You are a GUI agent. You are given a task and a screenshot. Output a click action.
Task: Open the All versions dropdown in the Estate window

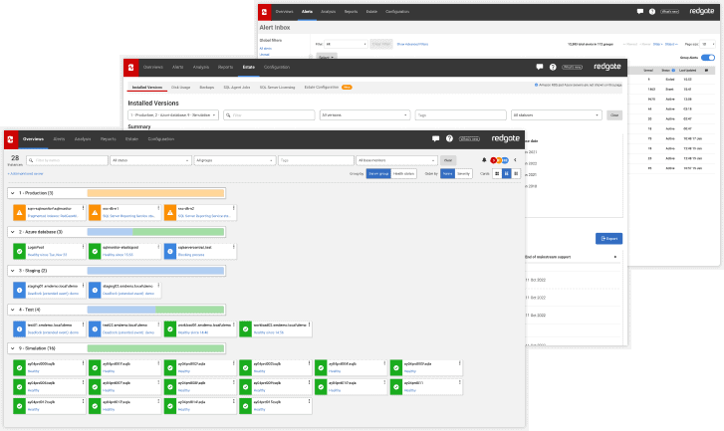[364, 114]
